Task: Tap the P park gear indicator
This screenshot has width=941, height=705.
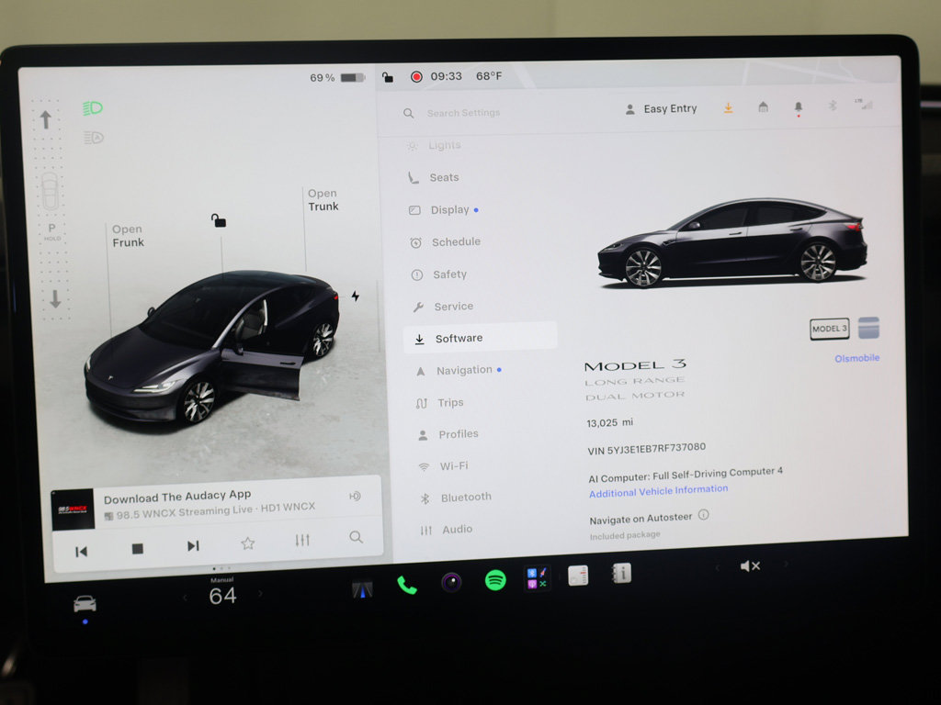Action: (x=52, y=230)
